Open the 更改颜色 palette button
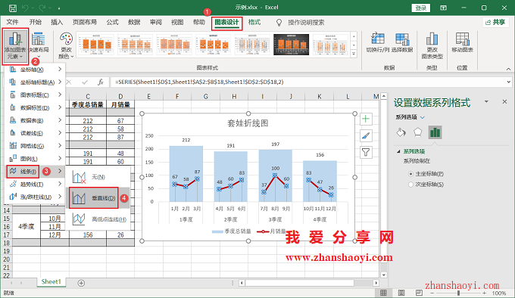Image resolution: width=515 pixels, height=298 pixels. 66,45
